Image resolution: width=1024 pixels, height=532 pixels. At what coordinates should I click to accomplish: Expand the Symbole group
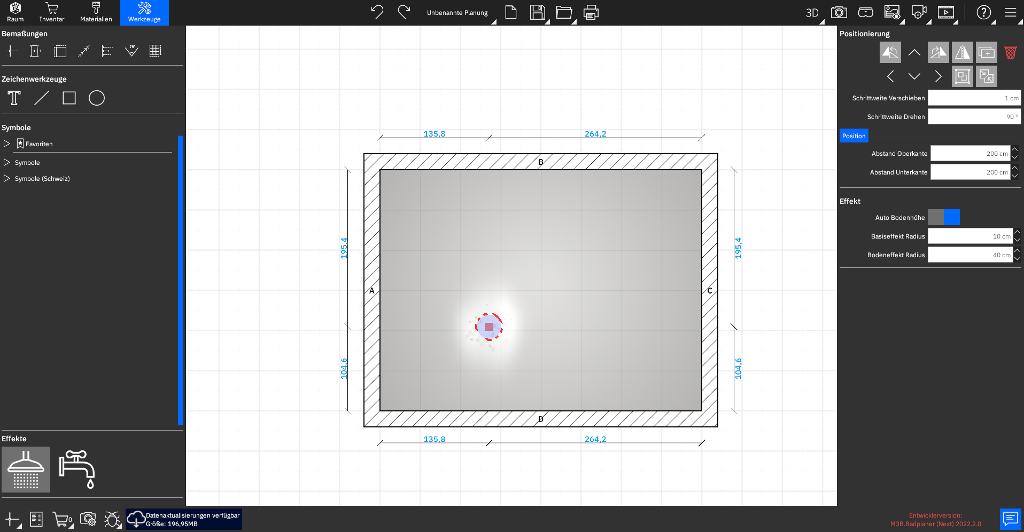(x=7, y=162)
